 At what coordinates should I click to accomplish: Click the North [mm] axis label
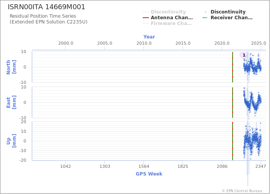coord(11,67)
